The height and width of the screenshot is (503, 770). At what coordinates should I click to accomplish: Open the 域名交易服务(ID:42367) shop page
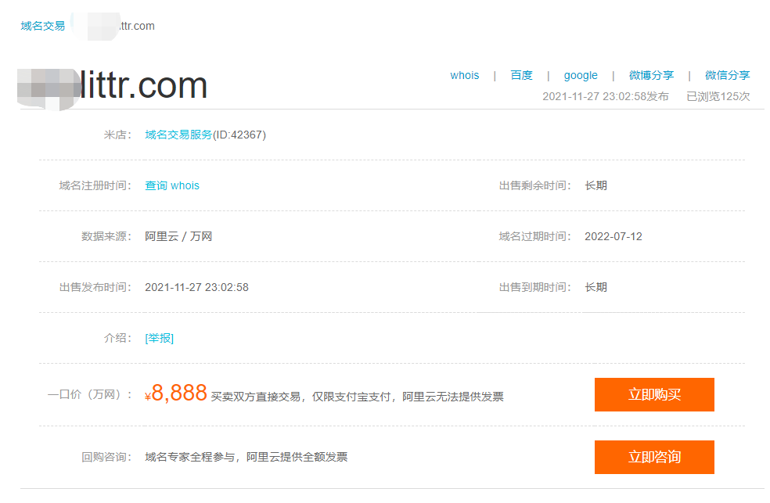coord(203,134)
